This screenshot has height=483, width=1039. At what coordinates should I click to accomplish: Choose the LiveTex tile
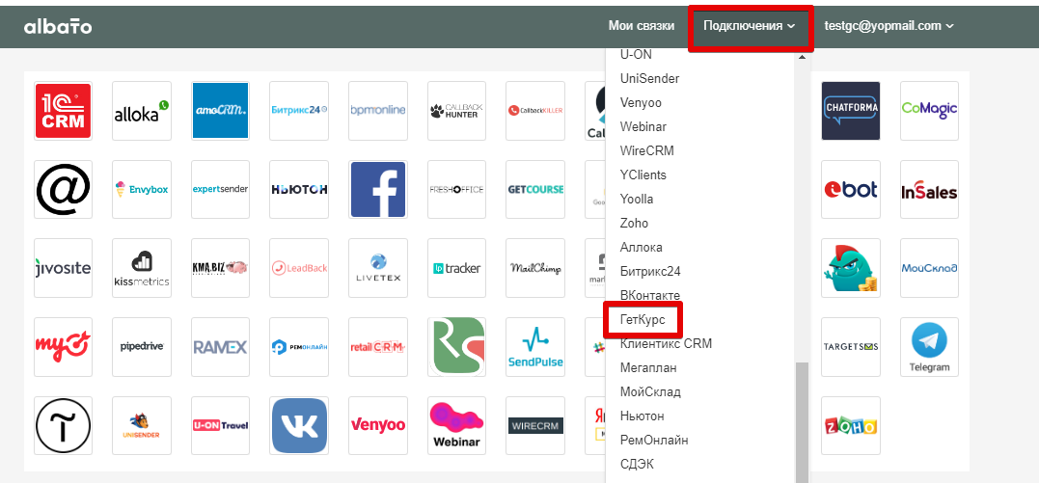pos(378,268)
